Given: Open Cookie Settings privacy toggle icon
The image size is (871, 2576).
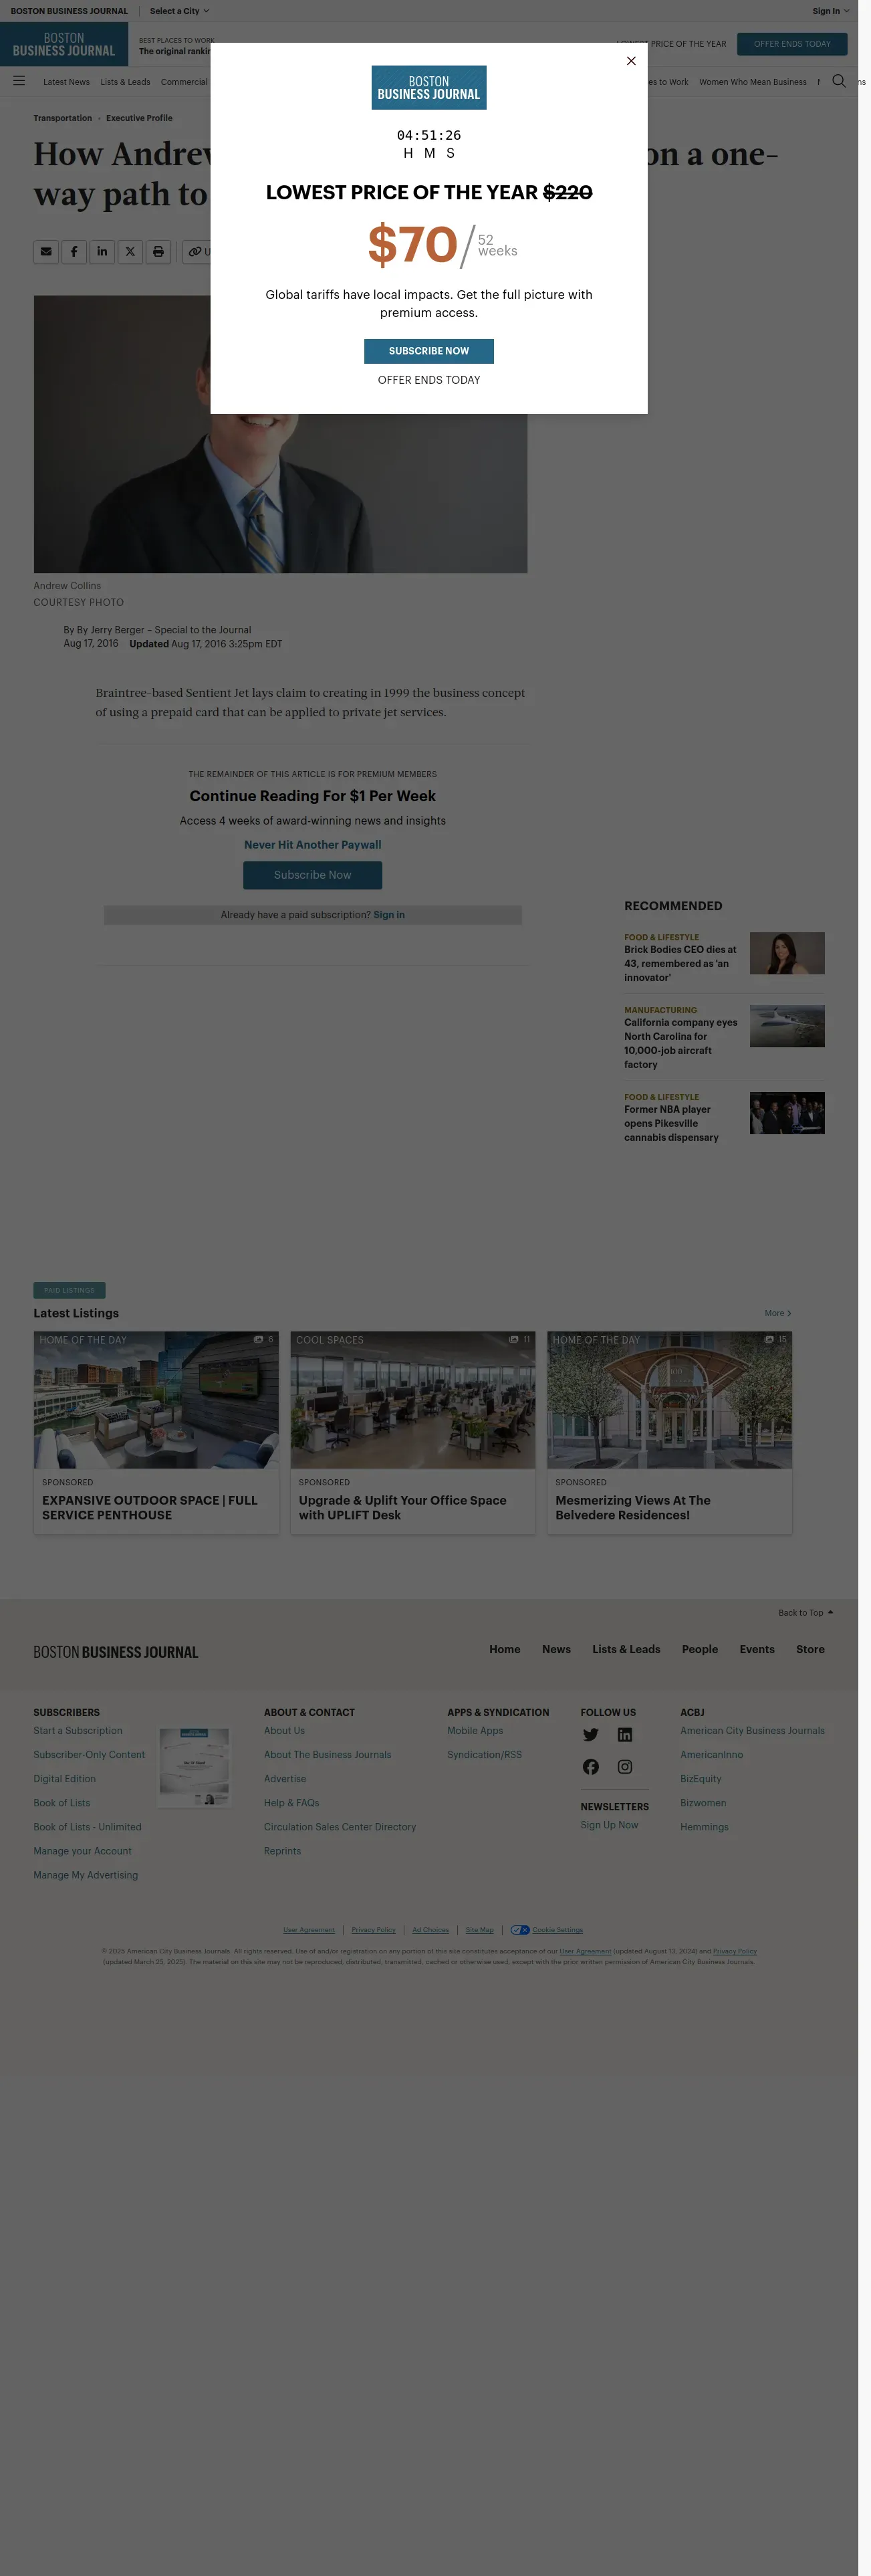Looking at the screenshot, I should (520, 1930).
